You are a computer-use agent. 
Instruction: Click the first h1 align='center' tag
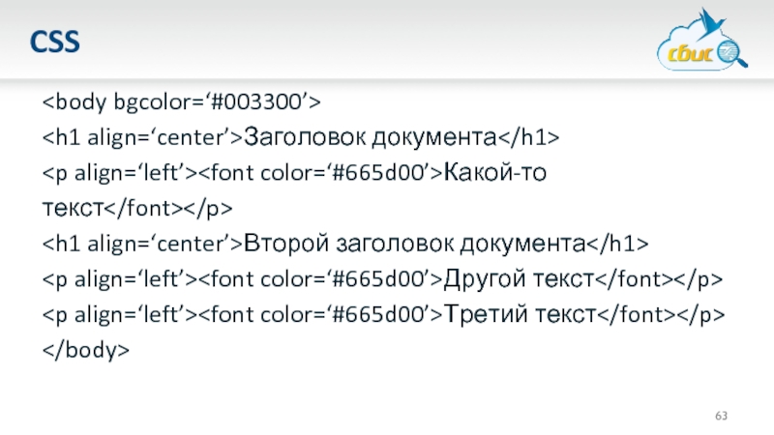(140, 135)
